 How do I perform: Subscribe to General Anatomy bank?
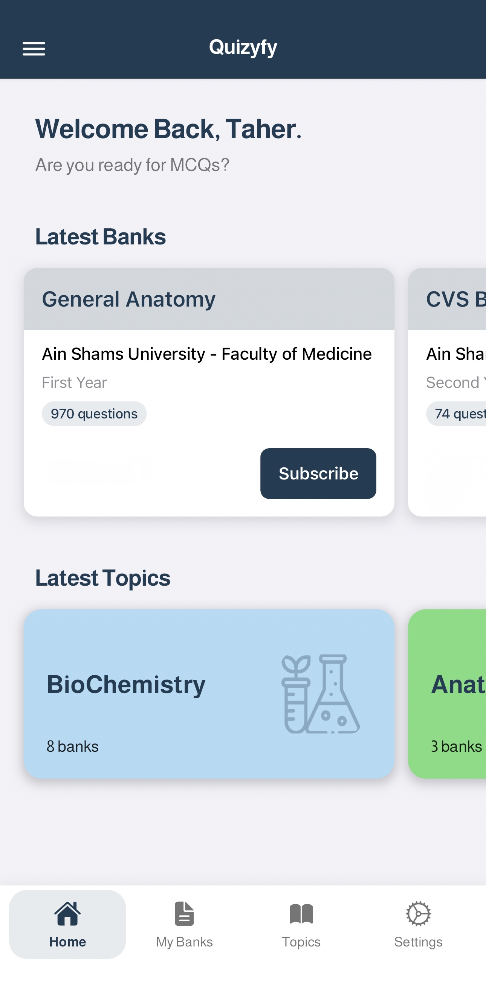(x=318, y=473)
